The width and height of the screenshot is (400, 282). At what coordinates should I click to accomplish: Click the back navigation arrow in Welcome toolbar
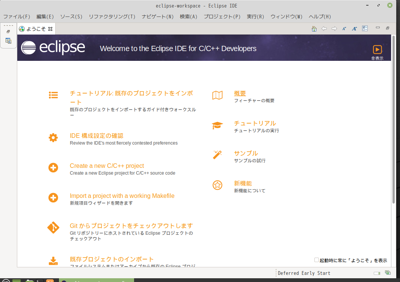click(x=324, y=29)
